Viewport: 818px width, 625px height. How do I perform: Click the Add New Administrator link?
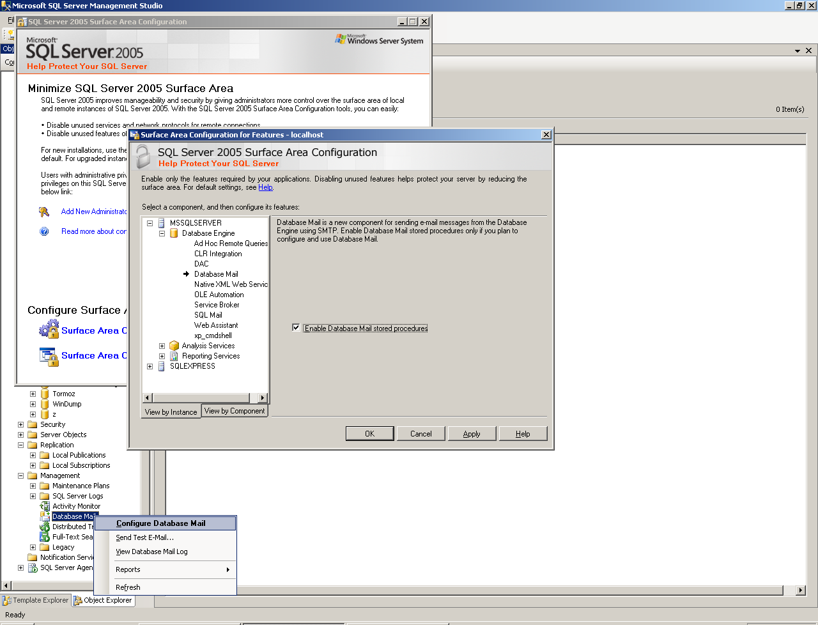pos(94,212)
